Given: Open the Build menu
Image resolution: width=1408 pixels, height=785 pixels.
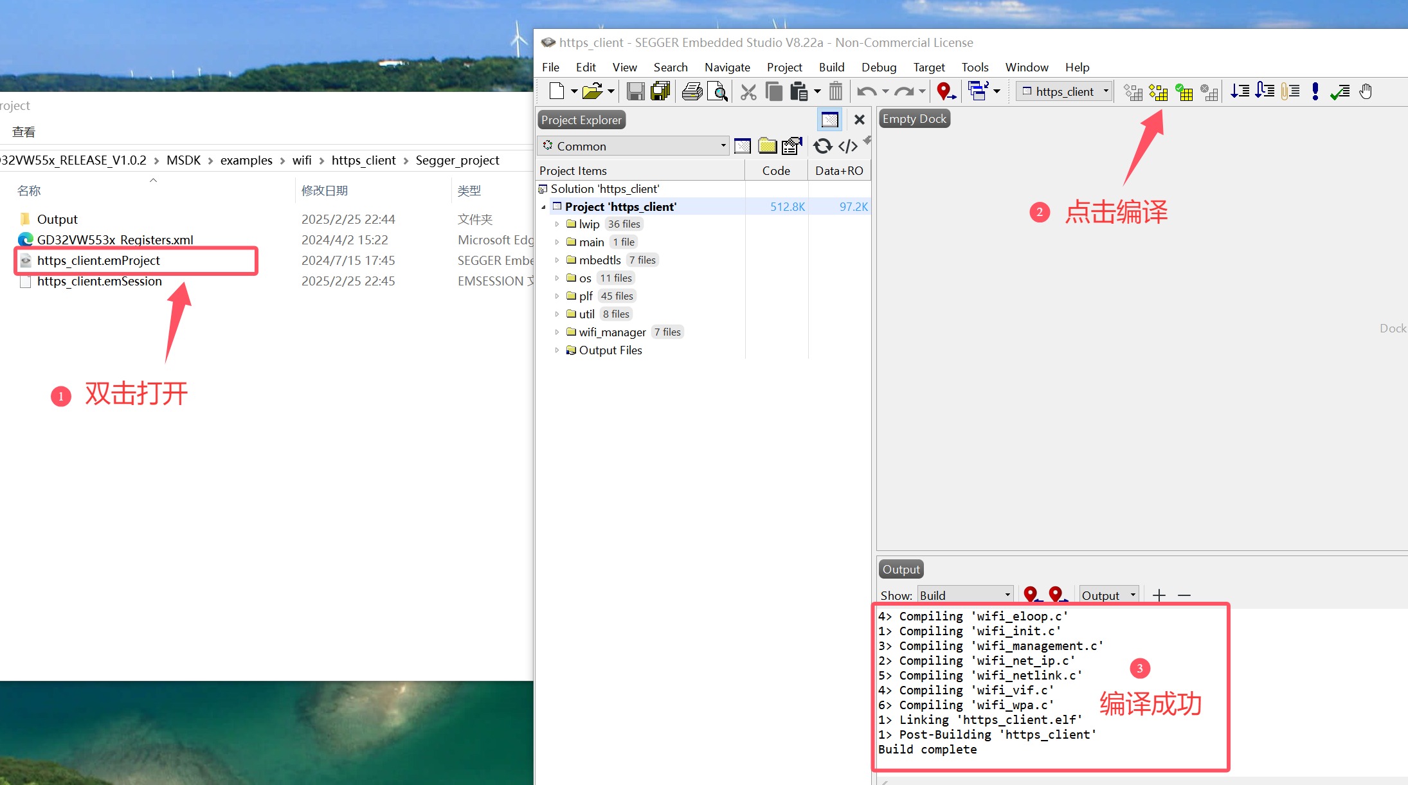Looking at the screenshot, I should pyautogui.click(x=831, y=68).
